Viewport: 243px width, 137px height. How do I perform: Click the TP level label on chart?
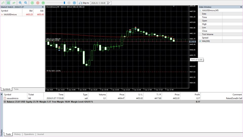[53, 71]
